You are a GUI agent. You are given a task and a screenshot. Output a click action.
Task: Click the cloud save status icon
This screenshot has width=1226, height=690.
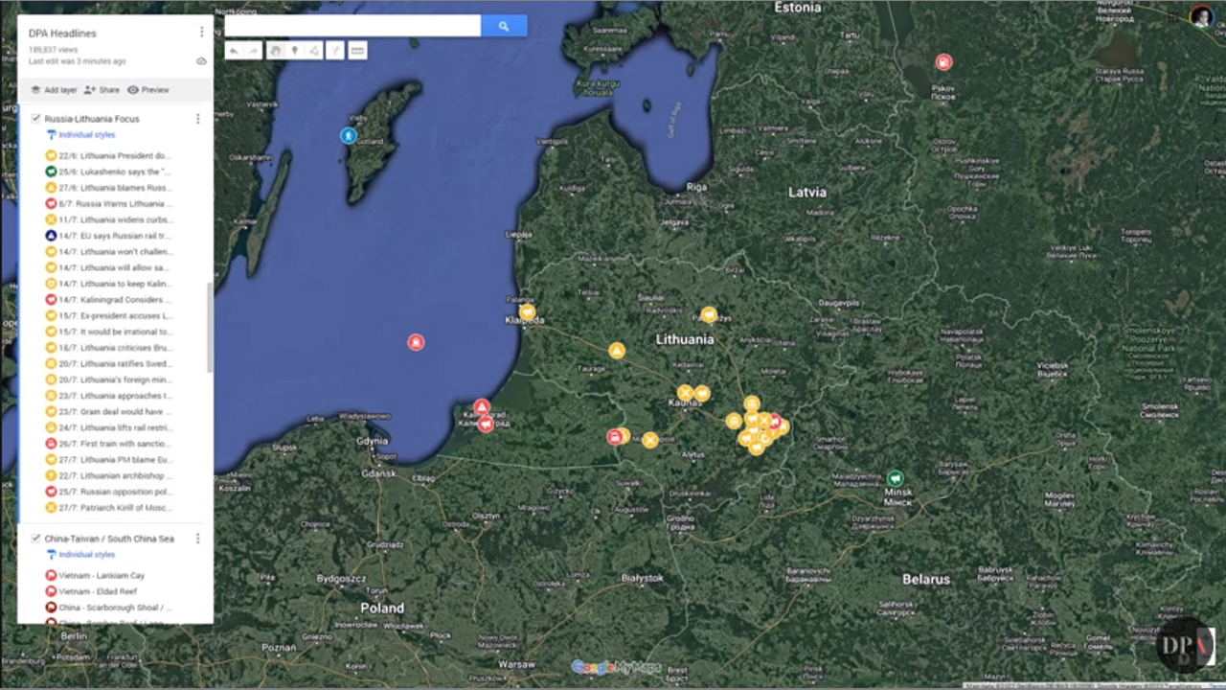[201, 61]
